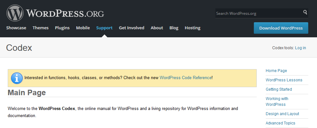
Task: Click the search magnifier icon
Action: point(305,12)
